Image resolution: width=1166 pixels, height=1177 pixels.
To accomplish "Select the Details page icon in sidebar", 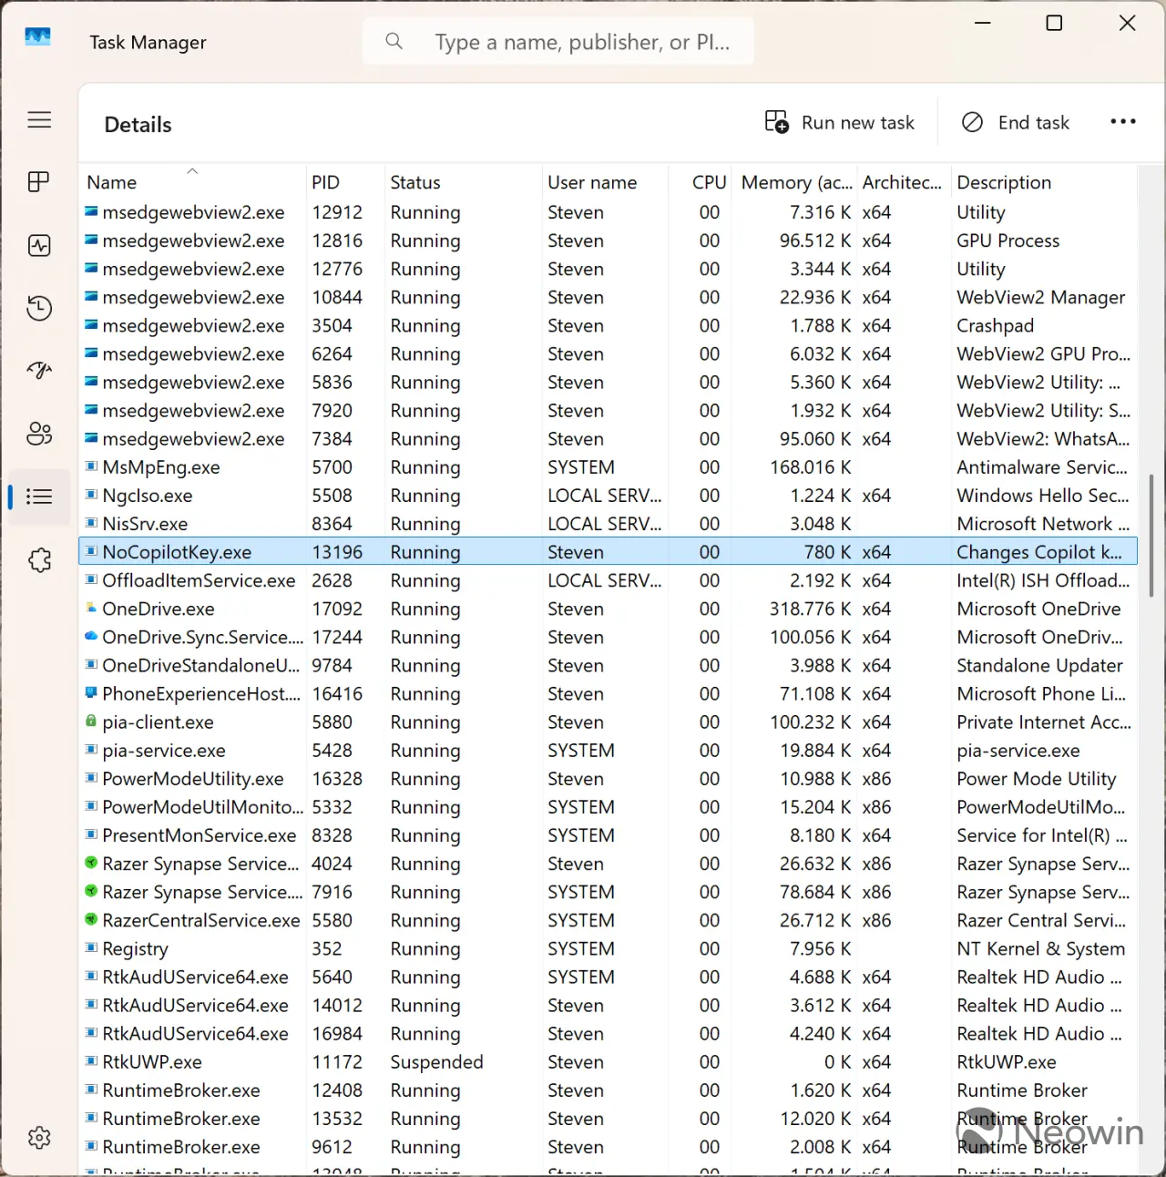I will point(39,496).
